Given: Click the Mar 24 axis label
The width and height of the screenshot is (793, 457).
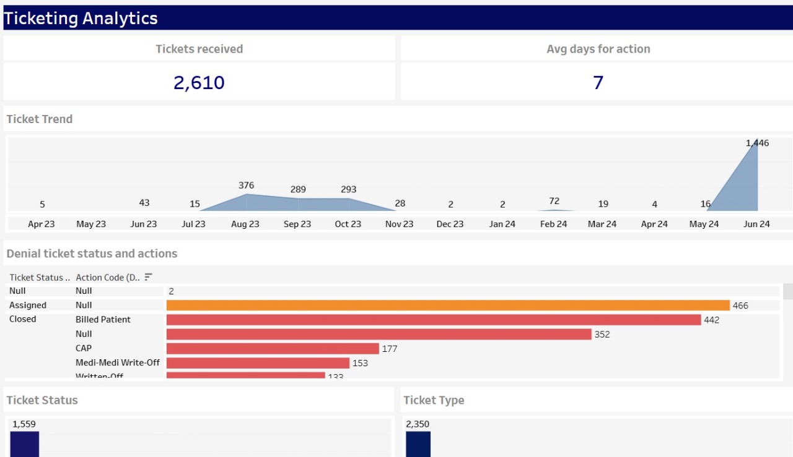Looking at the screenshot, I should (602, 224).
